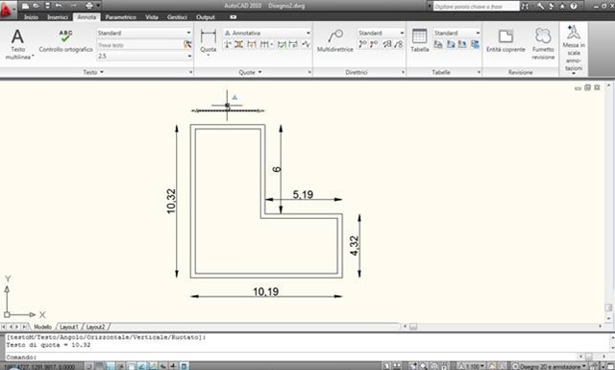
Task: Click the keyword search box in title bar
Action: (477, 7)
